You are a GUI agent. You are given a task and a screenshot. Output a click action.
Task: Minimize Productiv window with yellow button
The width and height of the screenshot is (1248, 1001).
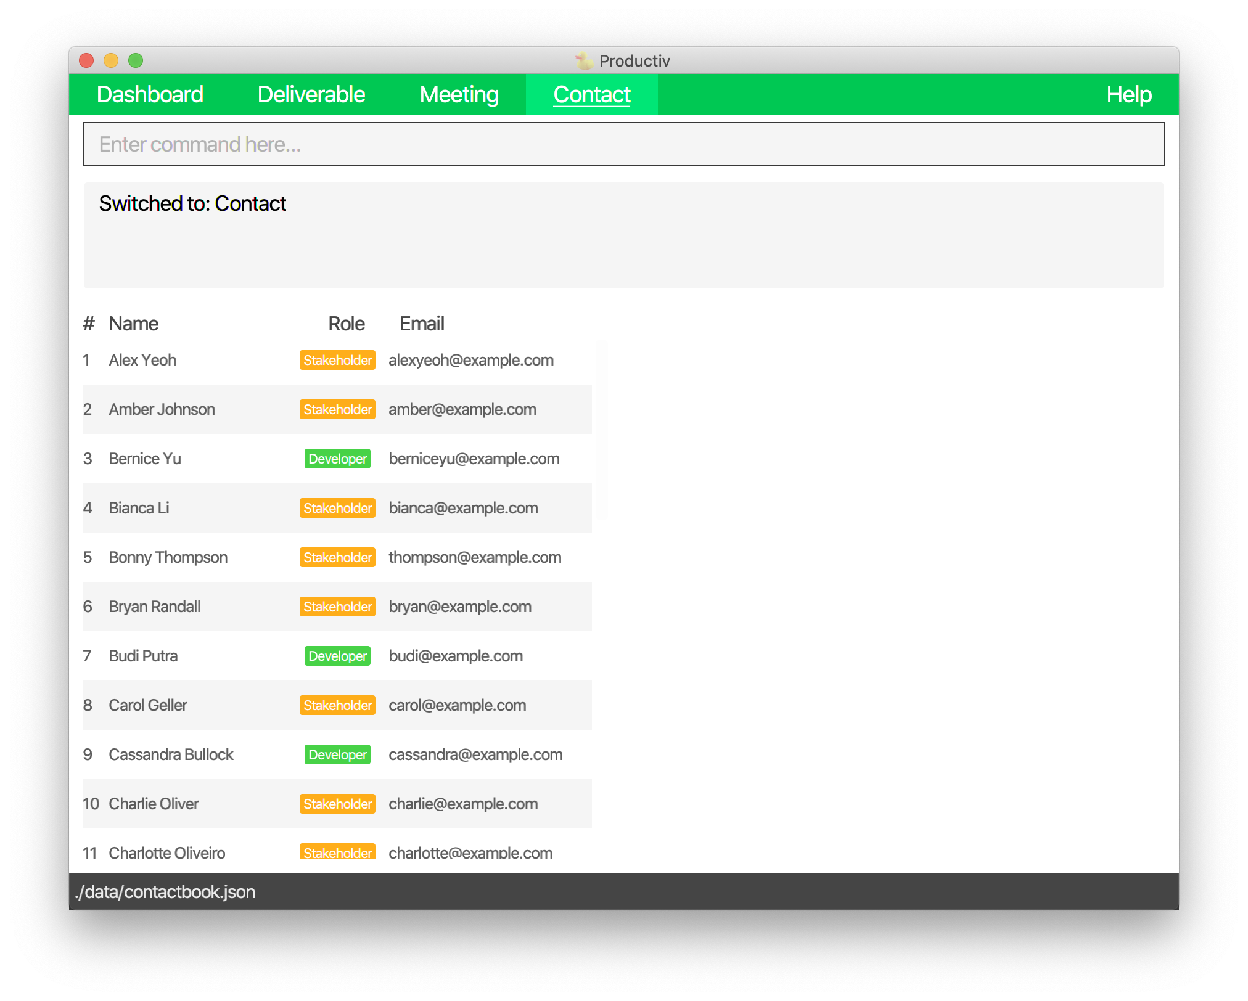(x=111, y=60)
